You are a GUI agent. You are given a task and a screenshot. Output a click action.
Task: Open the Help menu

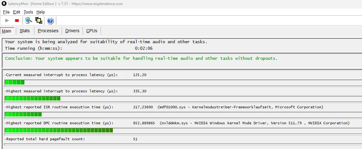pyautogui.click(x=41, y=12)
